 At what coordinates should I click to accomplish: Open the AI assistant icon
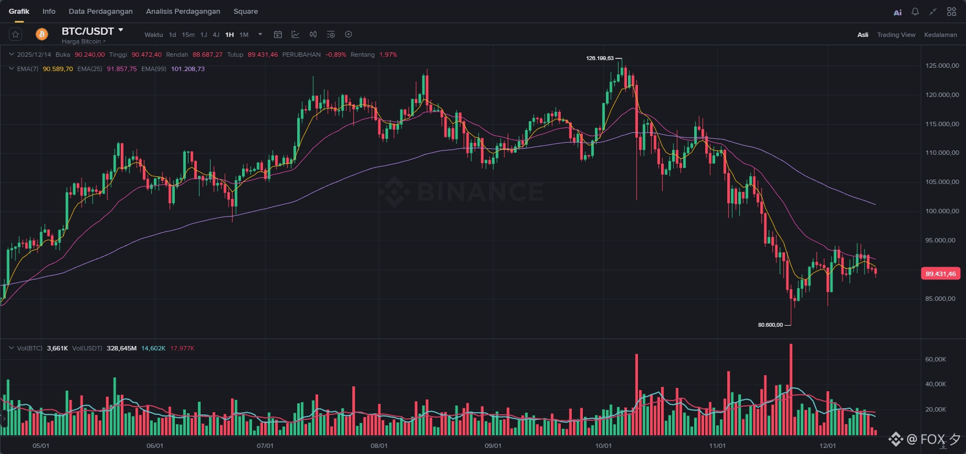[x=898, y=12]
